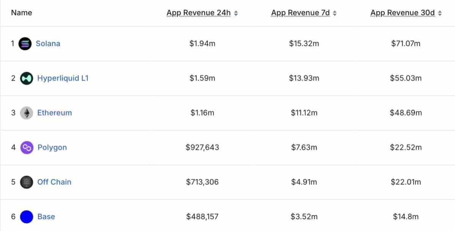Open the Base chain link
Image resolution: width=455 pixels, height=231 pixels.
pyautogui.click(x=46, y=217)
